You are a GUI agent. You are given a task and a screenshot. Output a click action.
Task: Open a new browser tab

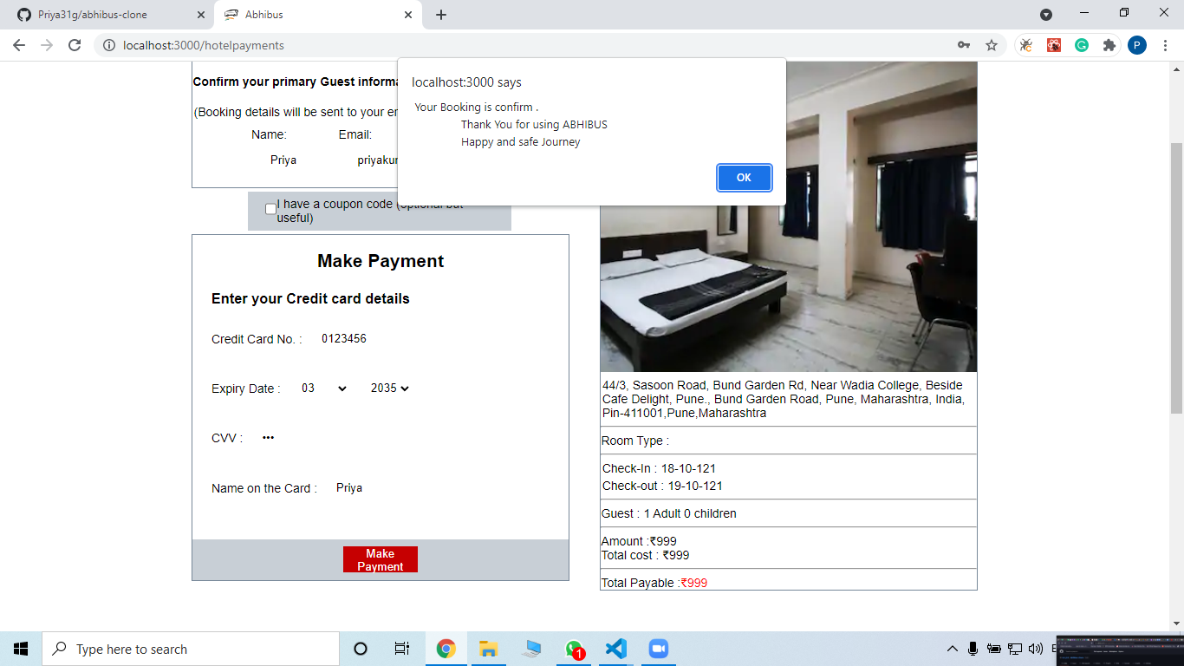pyautogui.click(x=441, y=15)
